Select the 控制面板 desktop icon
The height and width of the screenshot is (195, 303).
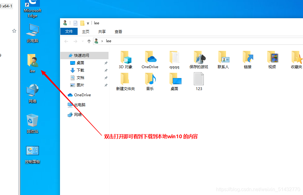point(32,155)
